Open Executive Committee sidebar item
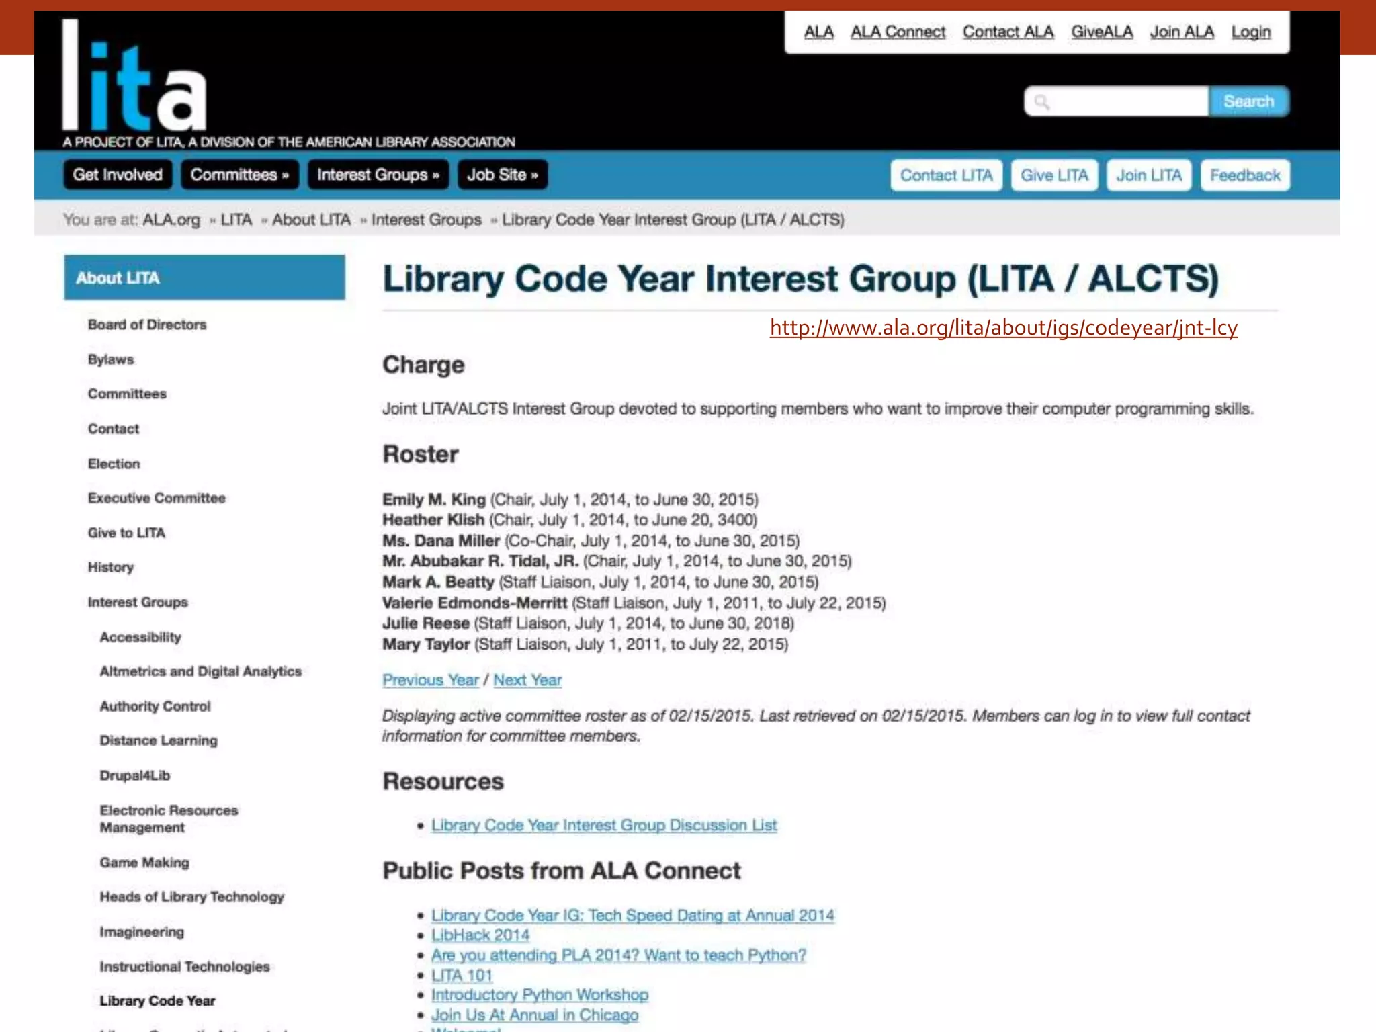 pyautogui.click(x=157, y=498)
